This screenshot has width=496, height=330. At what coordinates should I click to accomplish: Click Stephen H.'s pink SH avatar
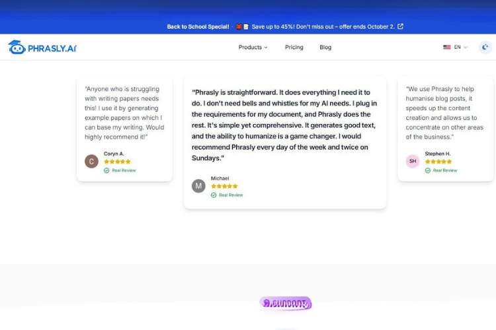tap(413, 162)
